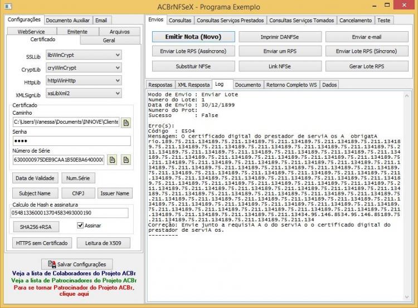
Task: Click Data de Validade button
Action: tap(35, 178)
